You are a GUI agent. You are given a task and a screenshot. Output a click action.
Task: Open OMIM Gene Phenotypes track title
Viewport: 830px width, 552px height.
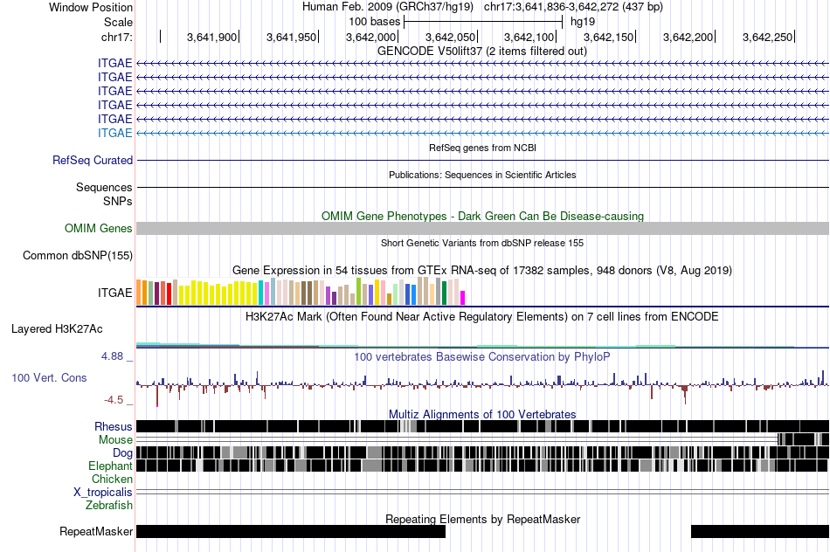(x=482, y=216)
